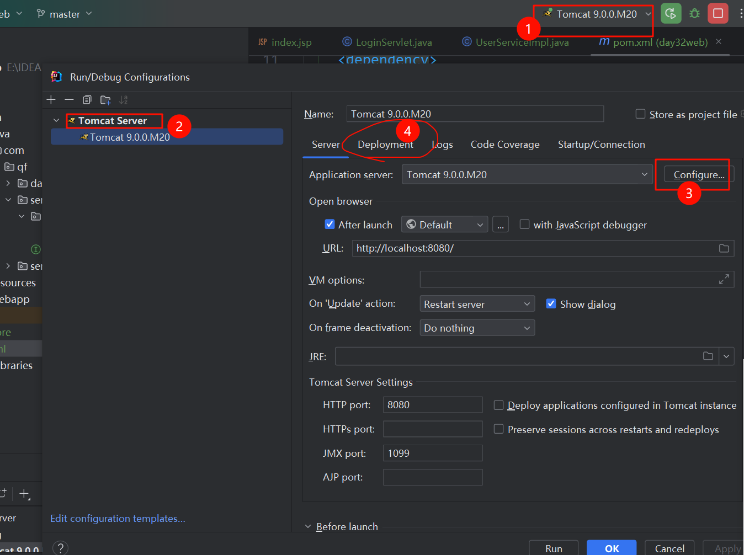Browse URL with folder icon
The height and width of the screenshot is (555, 744).
pos(724,248)
